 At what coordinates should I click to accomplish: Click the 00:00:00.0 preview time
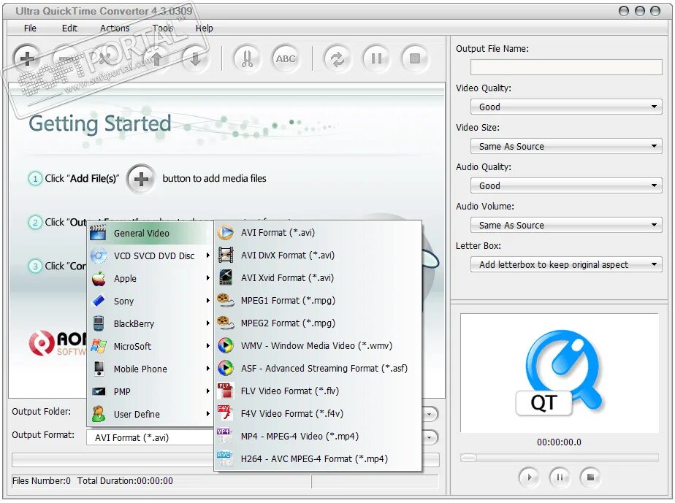(x=559, y=442)
